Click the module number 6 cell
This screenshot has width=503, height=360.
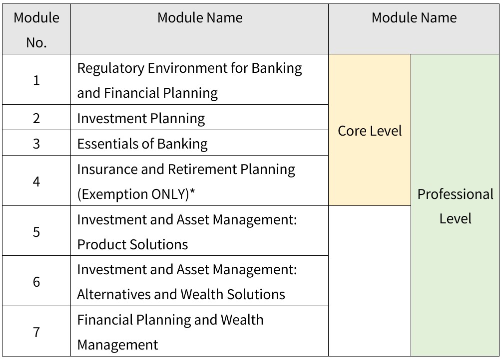[x=36, y=282]
